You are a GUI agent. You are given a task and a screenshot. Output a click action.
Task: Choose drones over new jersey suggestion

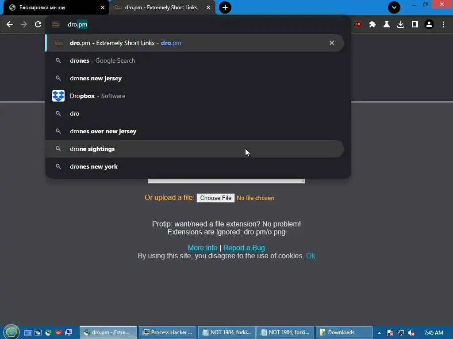coord(195,131)
